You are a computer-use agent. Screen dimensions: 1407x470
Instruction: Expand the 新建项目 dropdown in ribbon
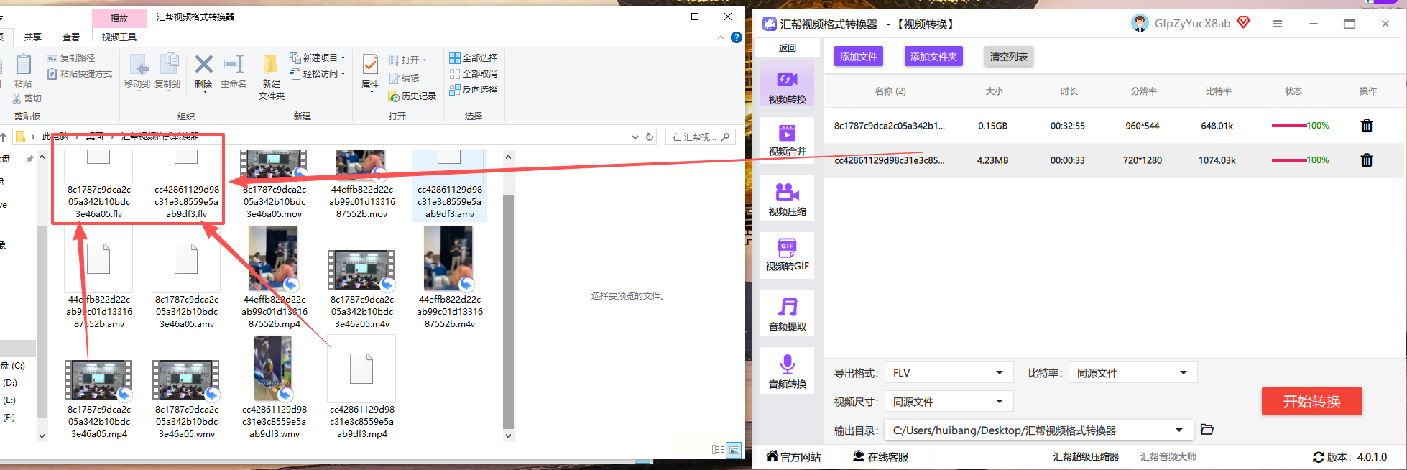[343, 57]
